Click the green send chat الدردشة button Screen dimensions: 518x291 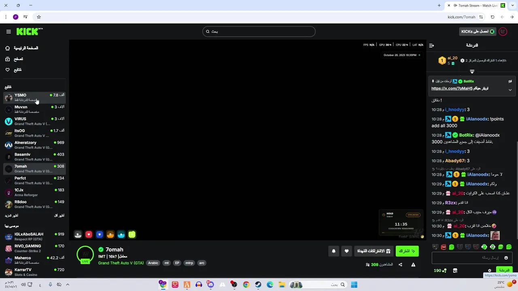pos(504,270)
